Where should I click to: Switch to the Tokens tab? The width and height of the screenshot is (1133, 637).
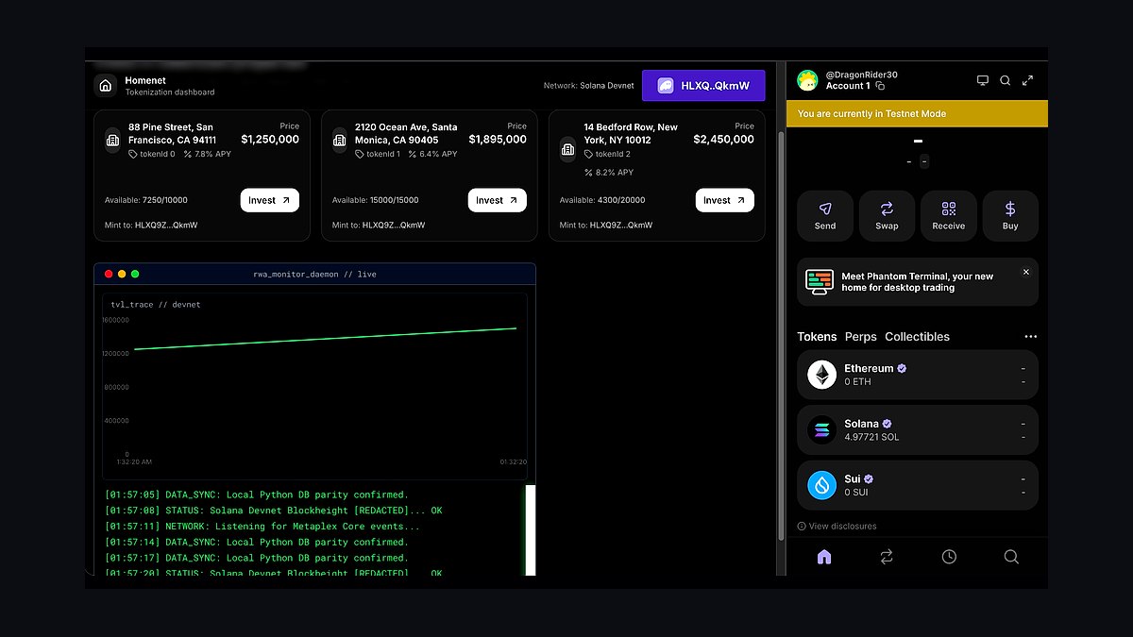pos(817,337)
